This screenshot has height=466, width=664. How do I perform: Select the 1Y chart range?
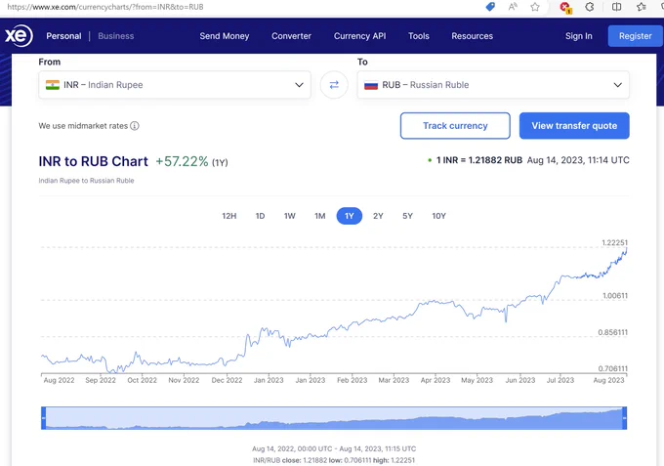[x=350, y=216]
